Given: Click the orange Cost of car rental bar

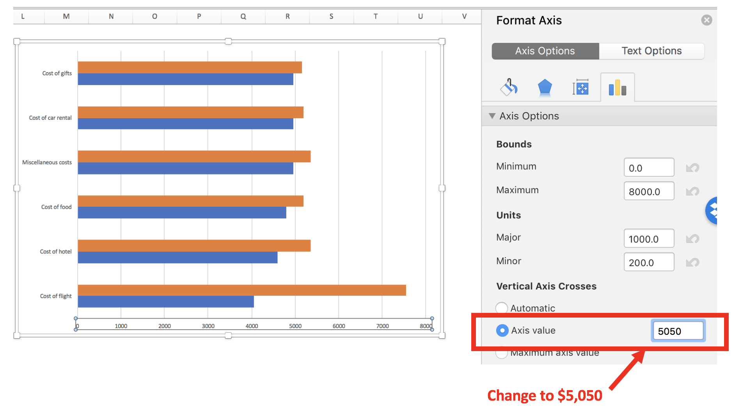Looking at the screenshot, I should 191,112.
